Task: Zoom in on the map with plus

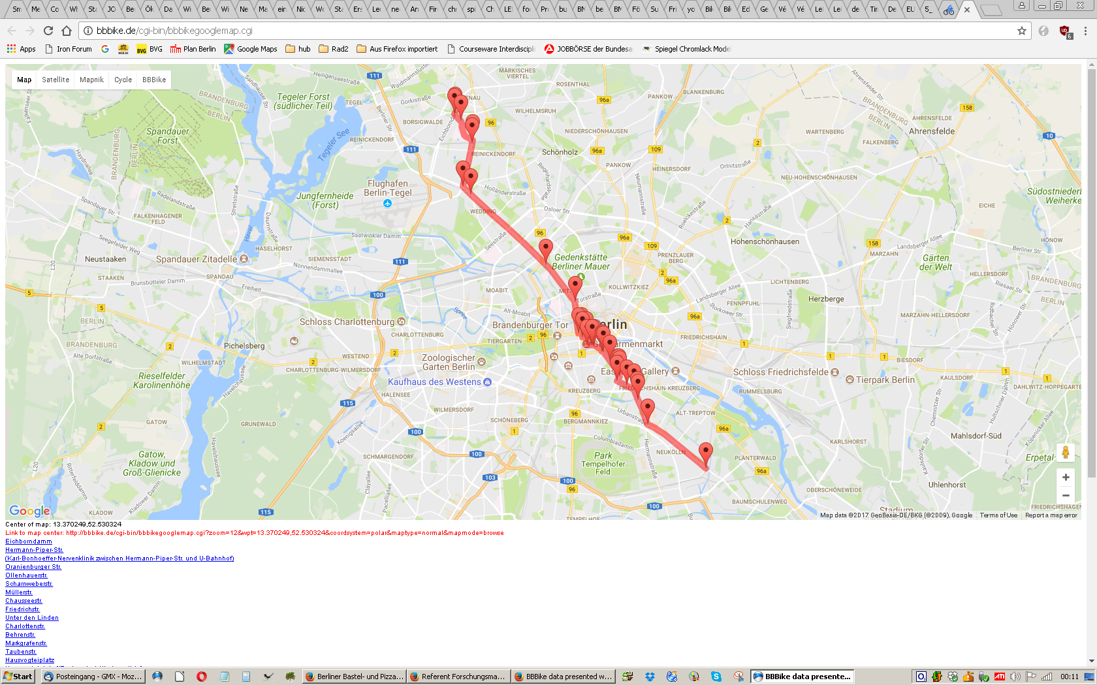Action: tap(1066, 478)
